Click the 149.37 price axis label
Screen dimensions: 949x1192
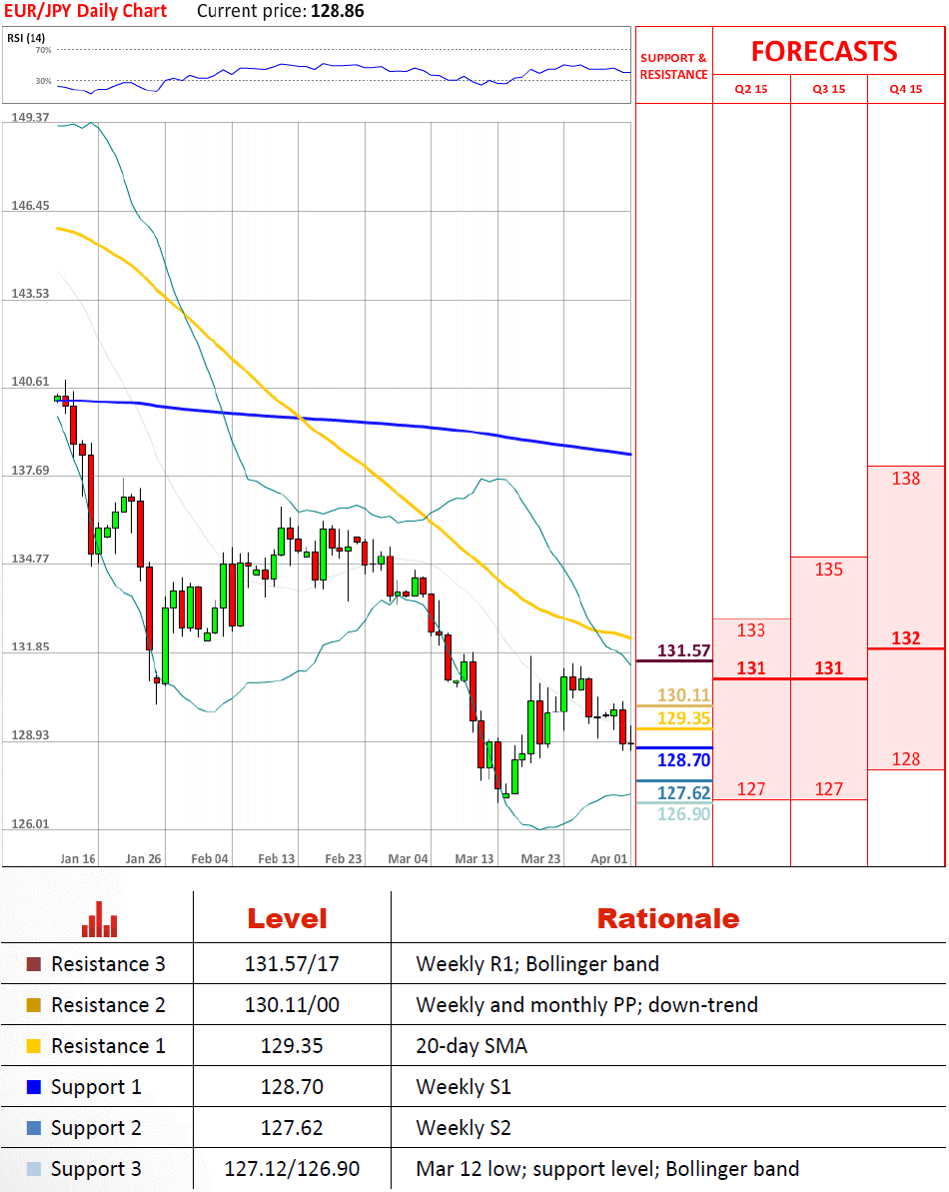(30, 117)
